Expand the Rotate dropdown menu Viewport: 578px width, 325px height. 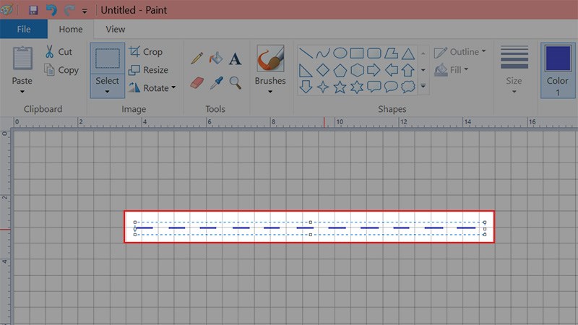(174, 88)
